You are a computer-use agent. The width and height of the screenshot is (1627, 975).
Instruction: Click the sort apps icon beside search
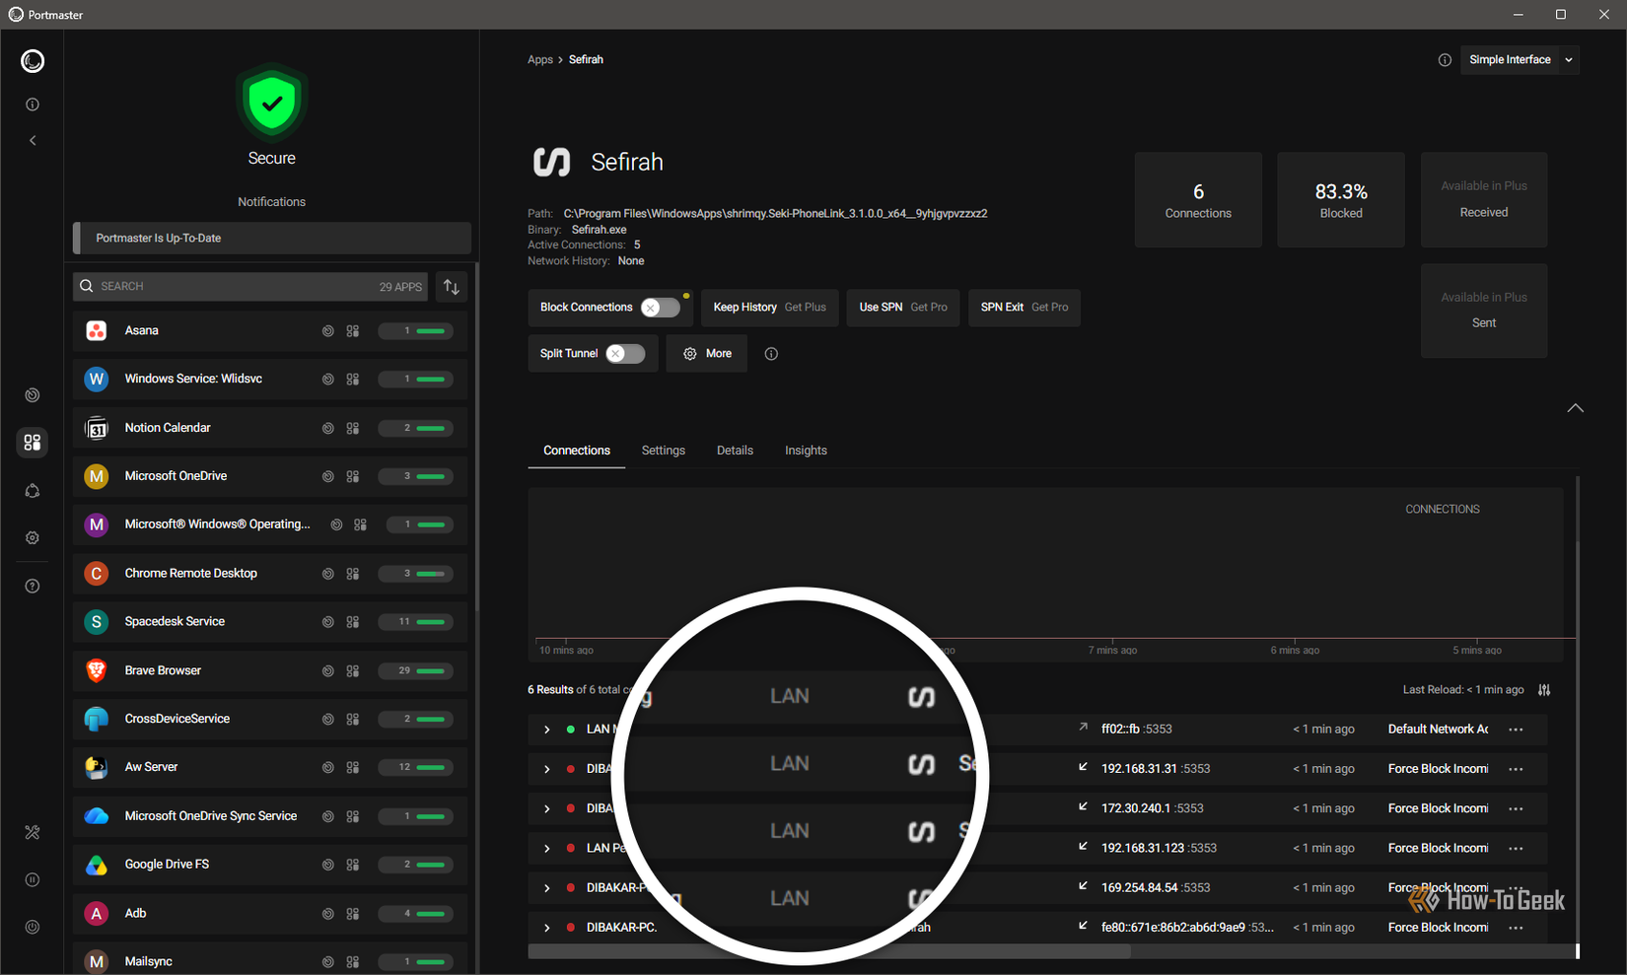[x=452, y=287]
